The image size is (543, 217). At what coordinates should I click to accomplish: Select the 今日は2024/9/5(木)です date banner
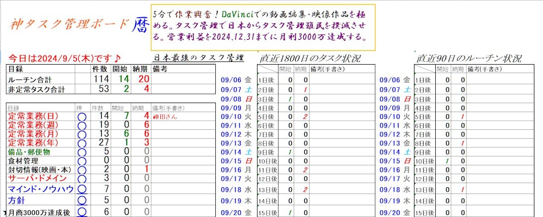click(x=64, y=58)
